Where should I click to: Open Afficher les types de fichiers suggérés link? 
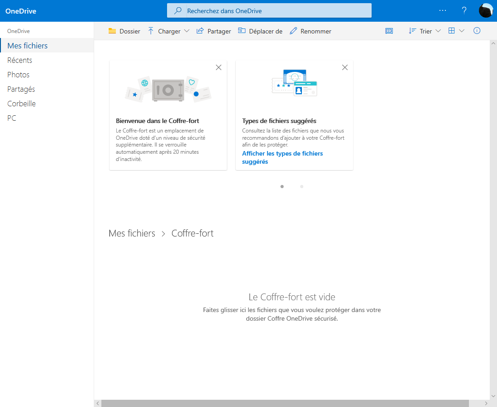pyautogui.click(x=282, y=157)
